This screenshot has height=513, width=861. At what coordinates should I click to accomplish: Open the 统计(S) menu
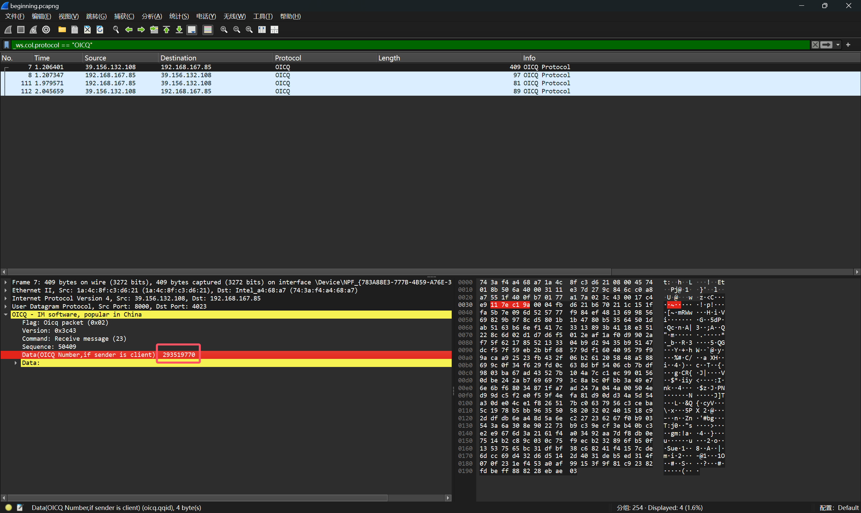point(179,16)
